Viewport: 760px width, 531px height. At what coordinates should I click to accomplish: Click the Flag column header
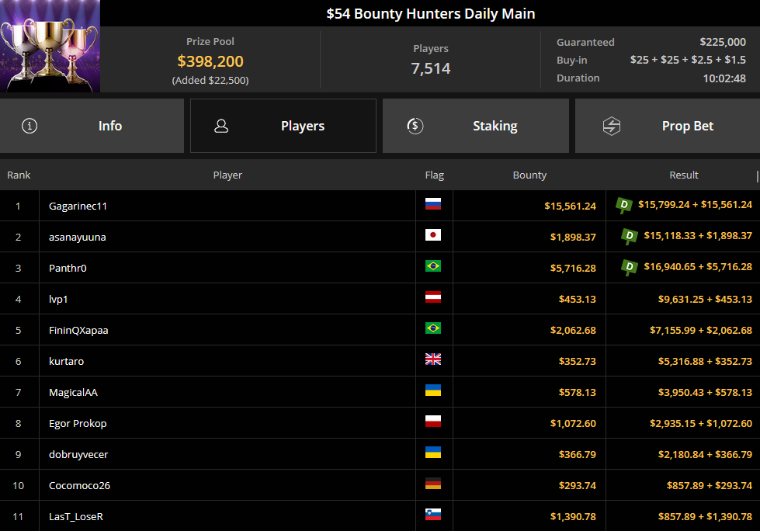click(x=434, y=175)
